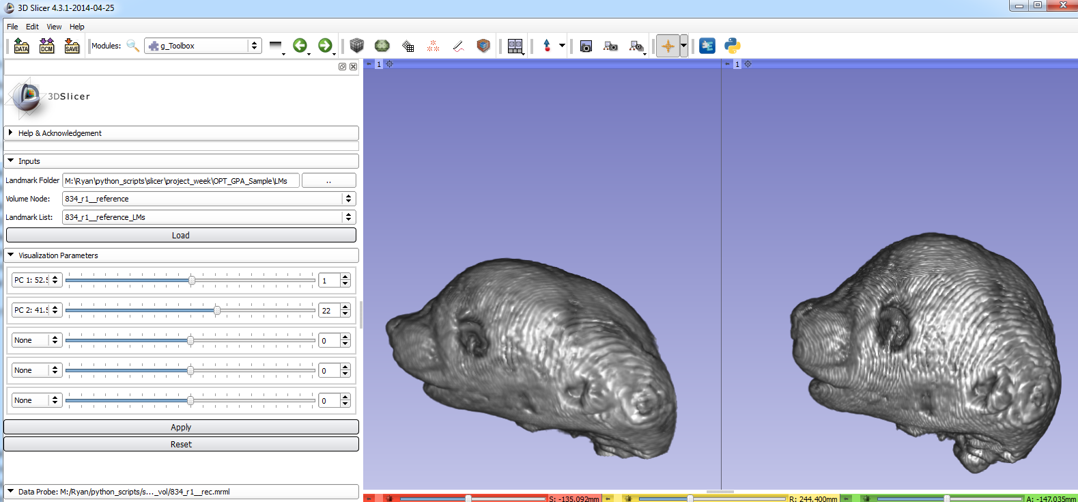Toggle the crosshair tool button
The height and width of the screenshot is (502, 1078).
click(668, 46)
